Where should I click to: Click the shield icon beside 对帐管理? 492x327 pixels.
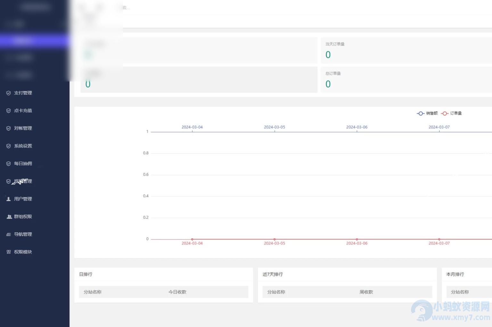point(9,128)
